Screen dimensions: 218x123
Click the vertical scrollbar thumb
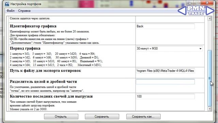pyautogui.click(x=209, y=78)
